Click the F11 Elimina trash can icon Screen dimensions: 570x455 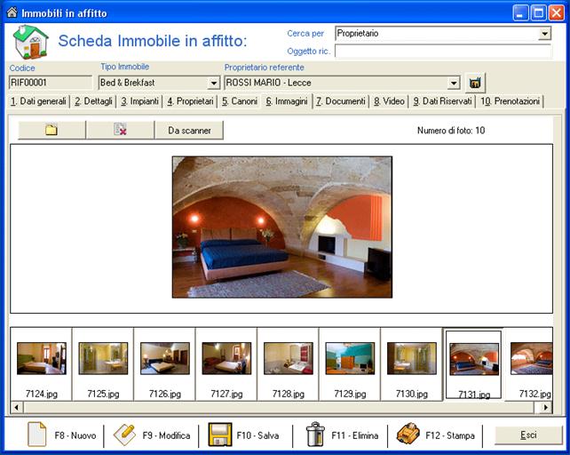(x=315, y=435)
